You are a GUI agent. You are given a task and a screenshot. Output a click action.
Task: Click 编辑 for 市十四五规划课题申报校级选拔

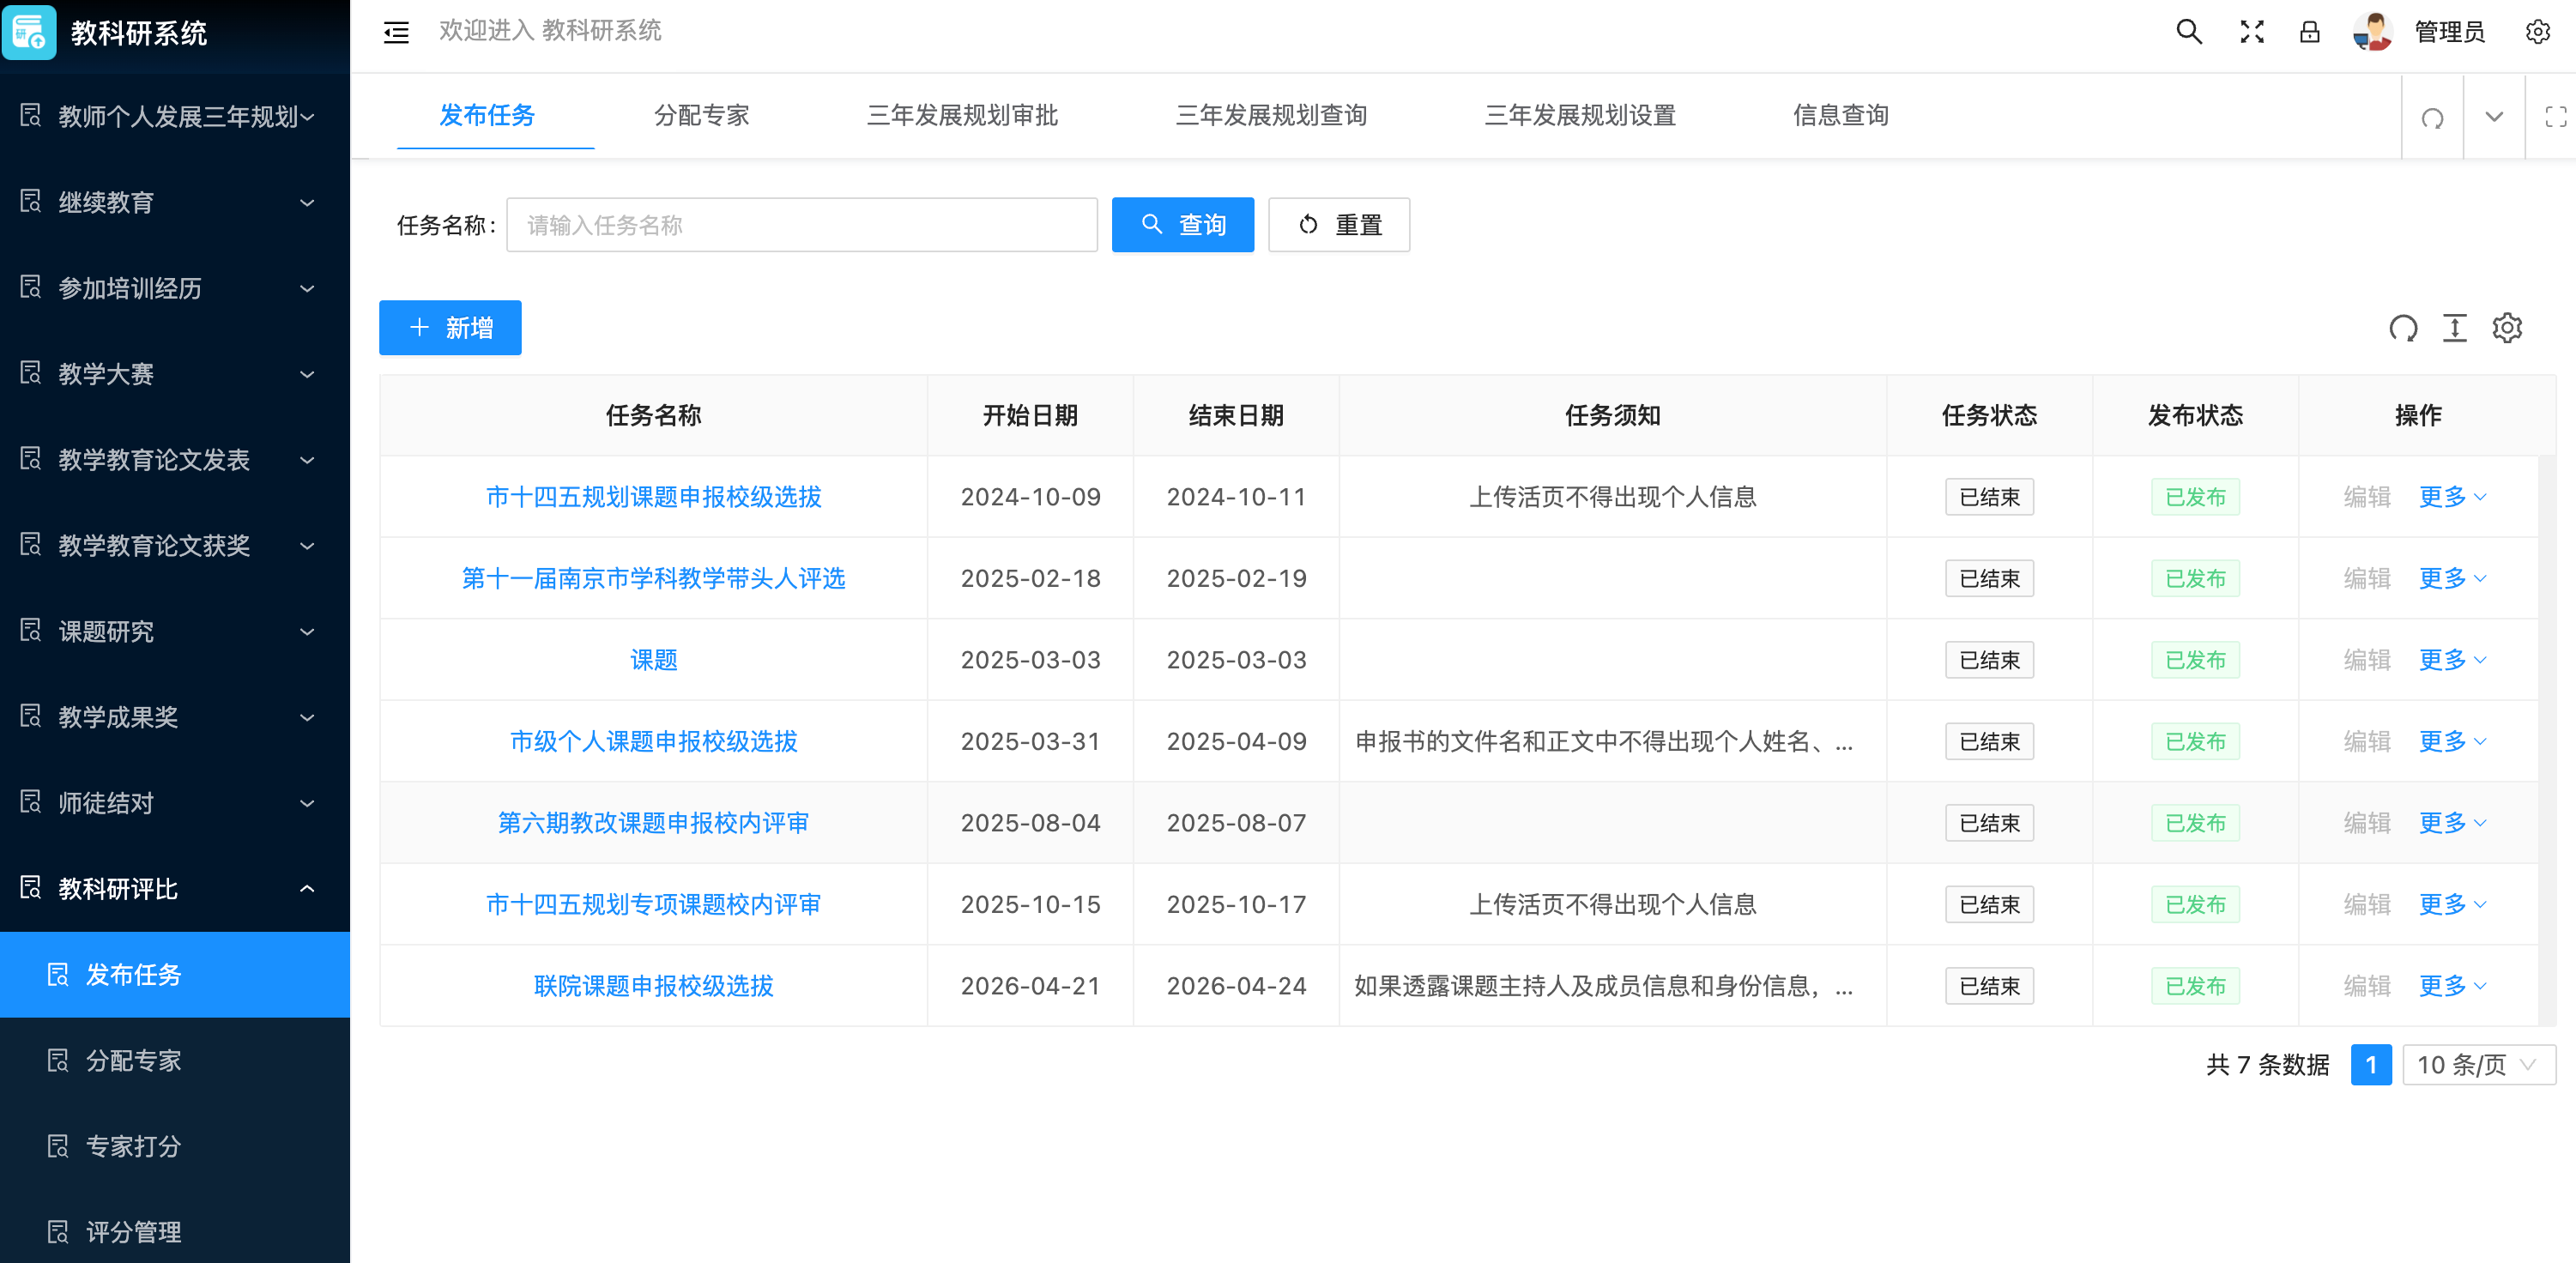click(2367, 497)
